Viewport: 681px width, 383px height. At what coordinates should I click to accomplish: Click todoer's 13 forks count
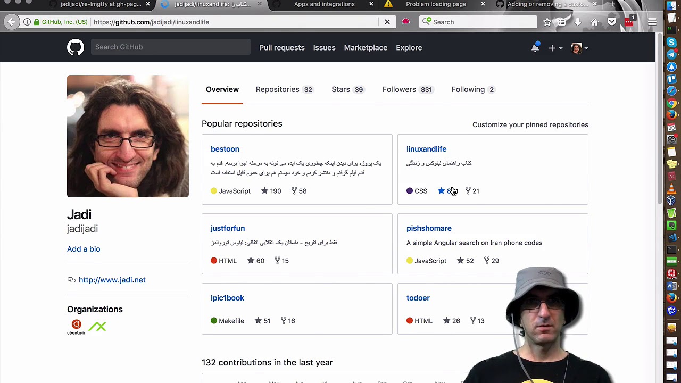point(477,321)
